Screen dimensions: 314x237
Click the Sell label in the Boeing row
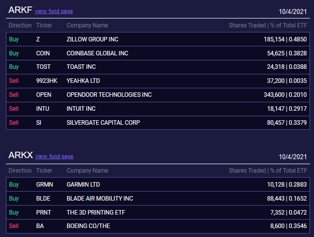tap(14, 226)
